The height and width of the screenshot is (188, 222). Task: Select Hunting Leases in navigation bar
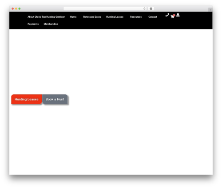coord(115,17)
